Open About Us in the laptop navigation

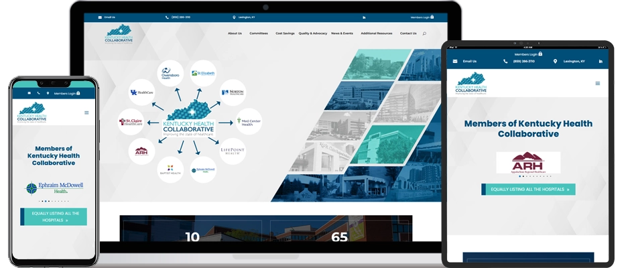tap(235, 33)
